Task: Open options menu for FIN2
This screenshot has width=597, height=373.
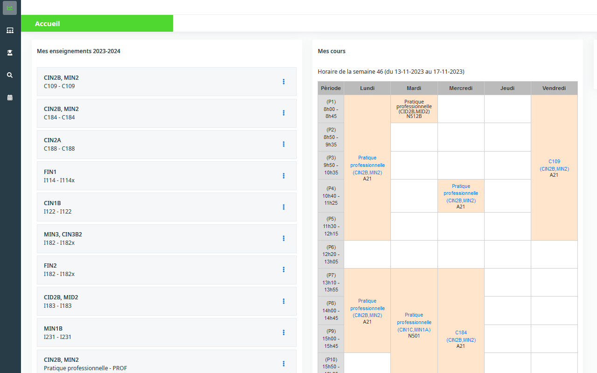Action: coord(284,269)
